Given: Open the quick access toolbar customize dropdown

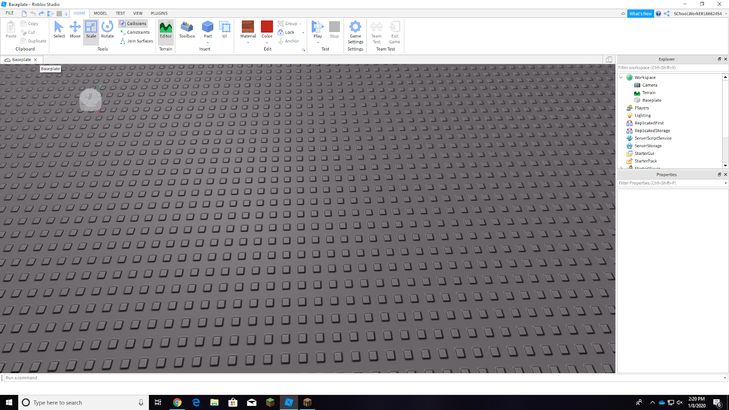Looking at the screenshot, I should pos(67,14).
